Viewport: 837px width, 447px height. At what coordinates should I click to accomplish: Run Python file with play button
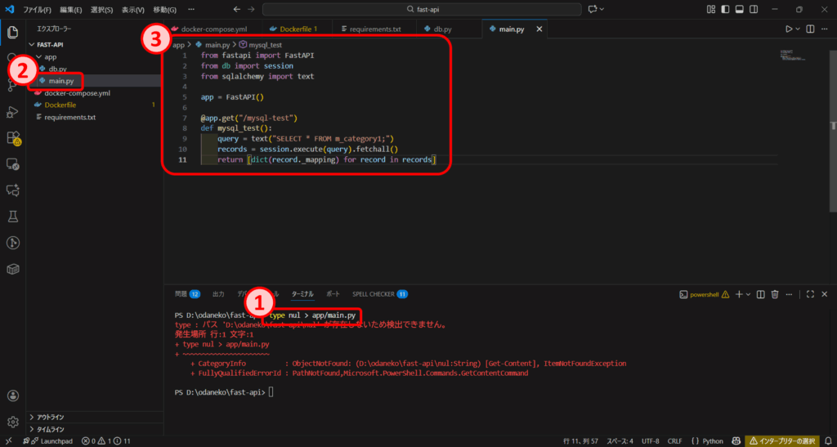tap(789, 29)
